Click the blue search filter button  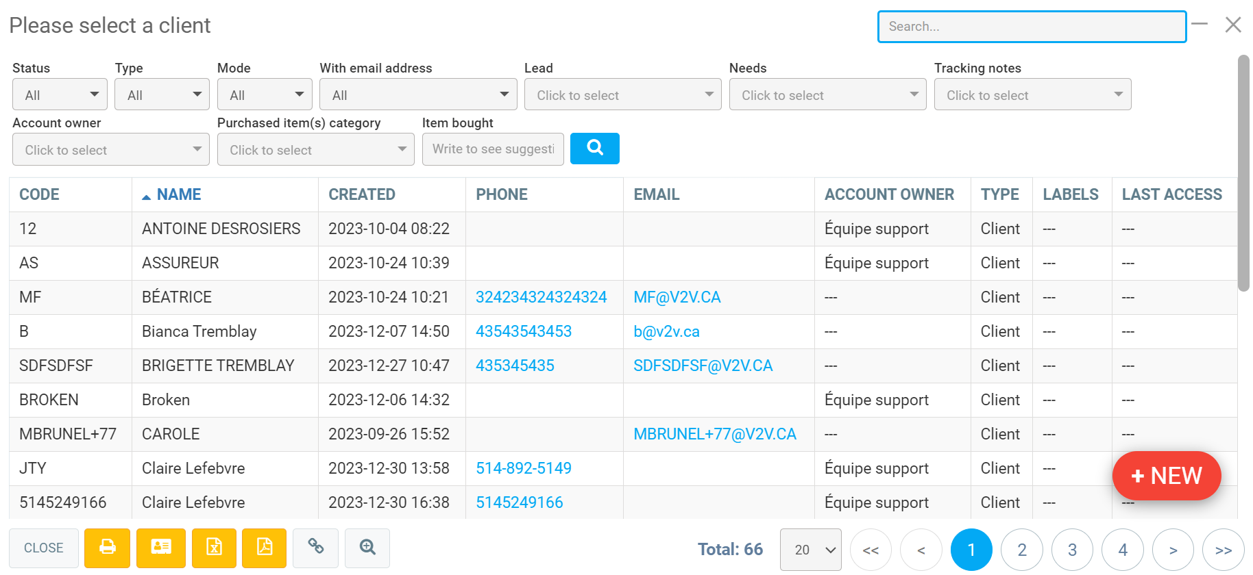click(594, 149)
